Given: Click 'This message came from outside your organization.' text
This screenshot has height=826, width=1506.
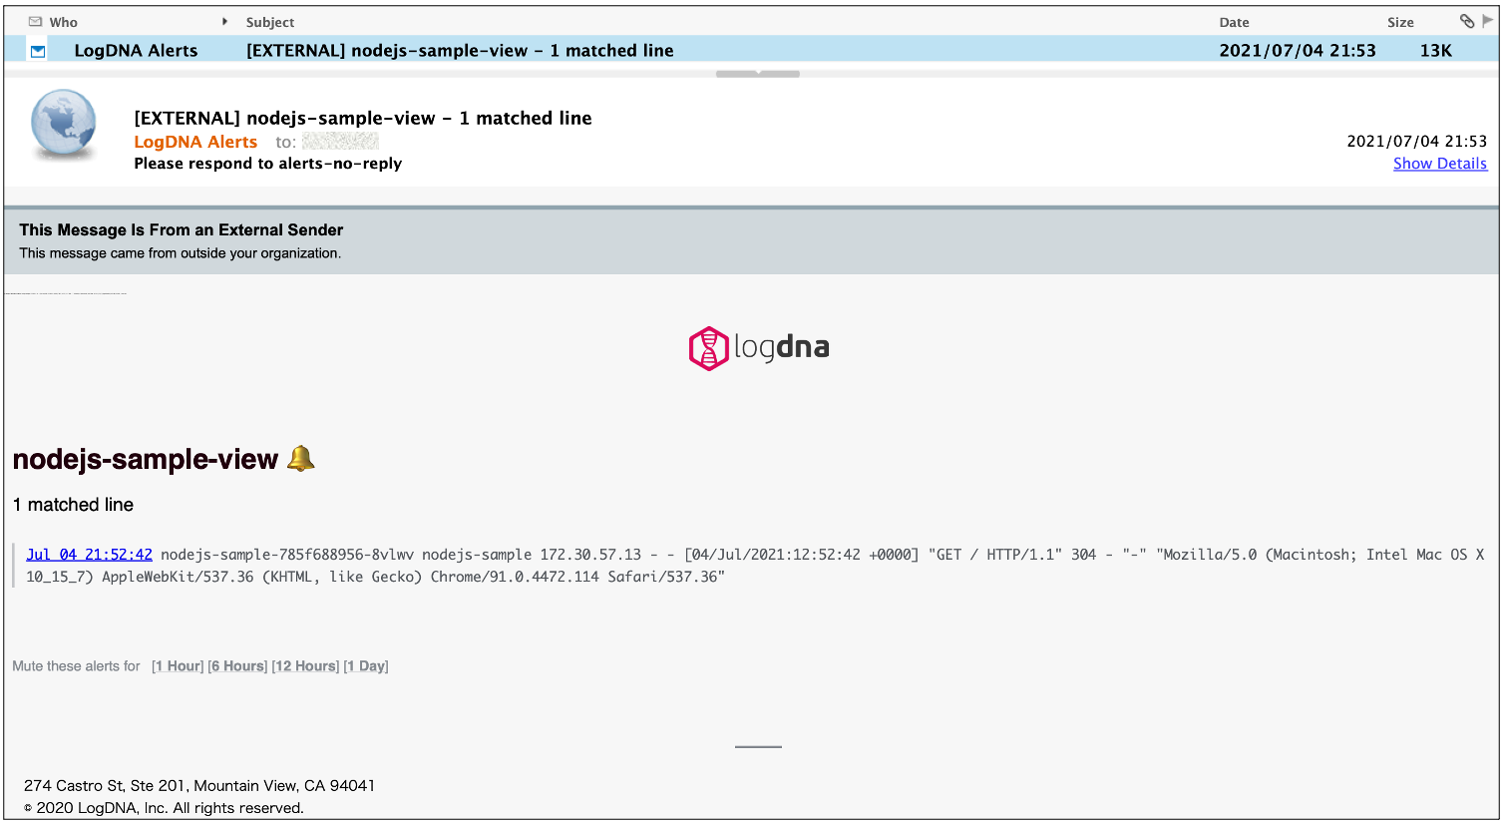Looking at the screenshot, I should pos(181,253).
